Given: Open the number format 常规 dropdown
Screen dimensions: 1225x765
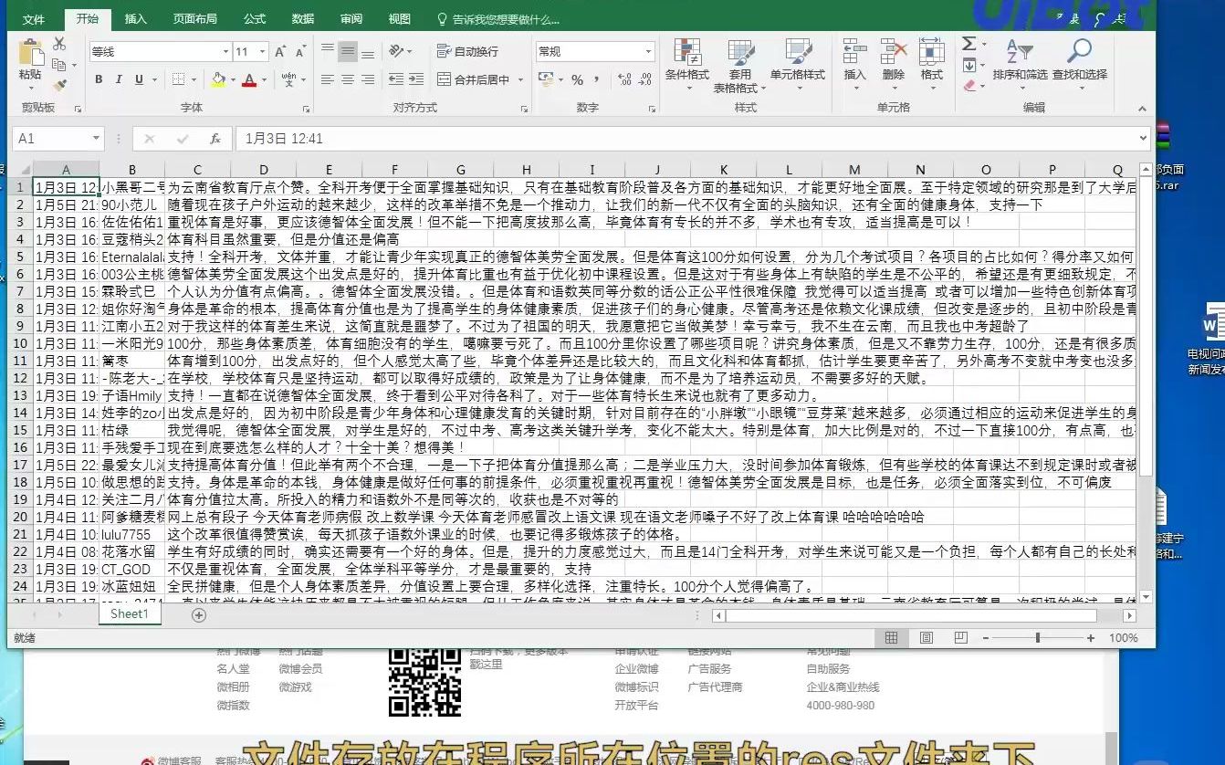Looking at the screenshot, I should (649, 52).
